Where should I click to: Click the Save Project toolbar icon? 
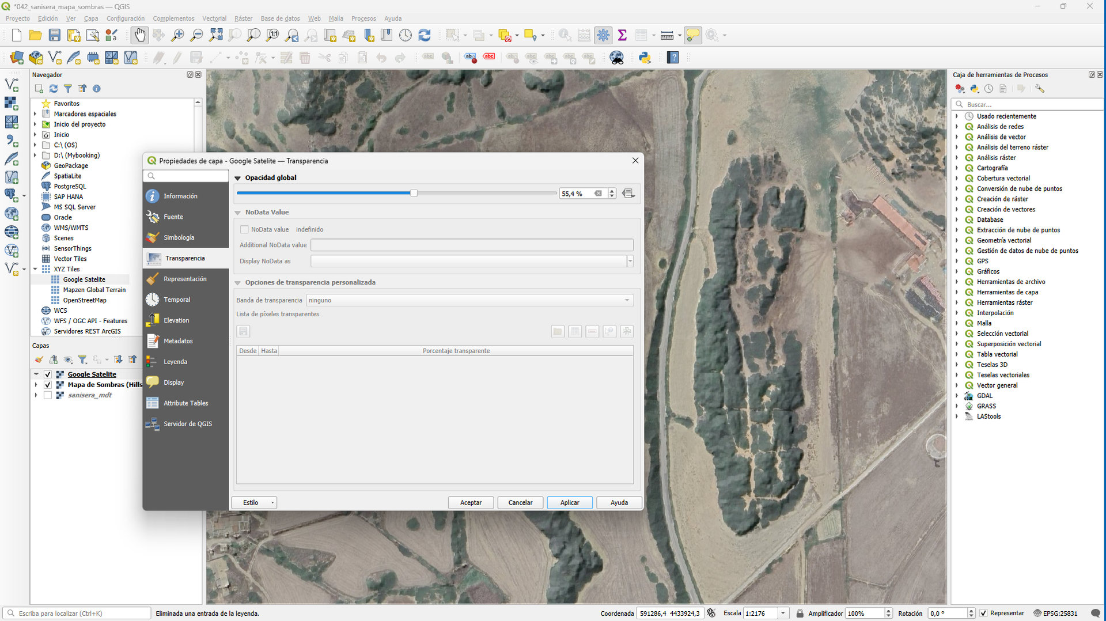54,35
